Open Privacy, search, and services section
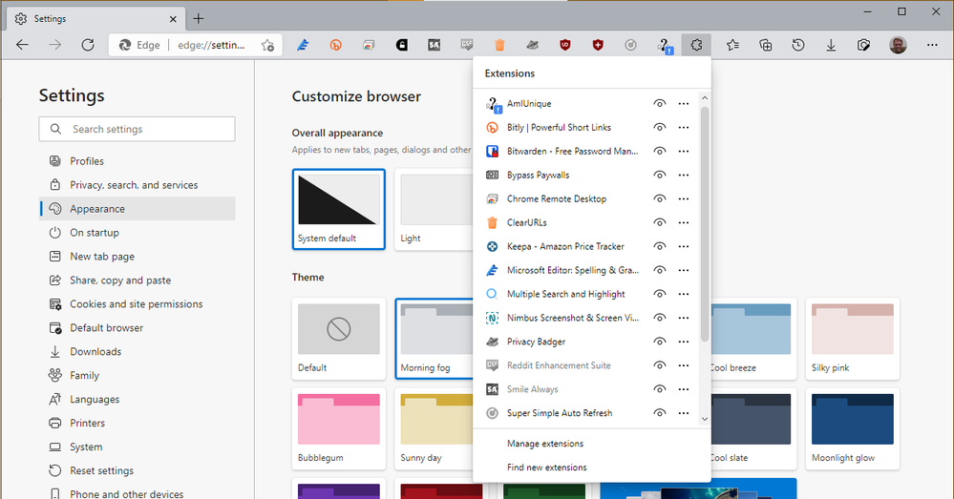 click(x=138, y=185)
